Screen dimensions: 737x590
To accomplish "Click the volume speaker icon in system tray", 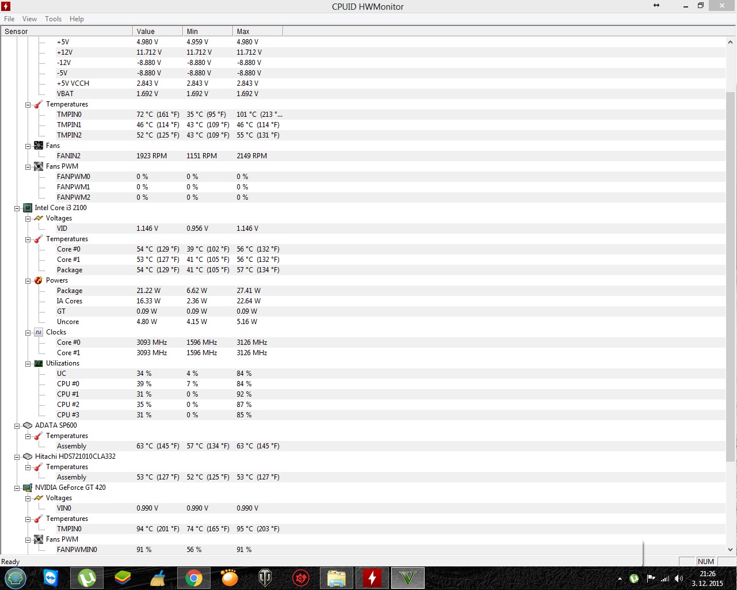I will 679,578.
